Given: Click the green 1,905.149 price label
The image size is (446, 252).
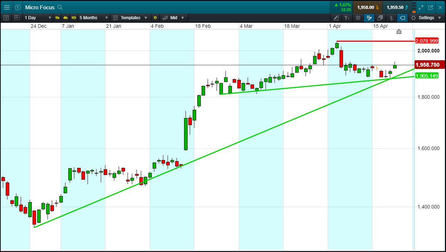Looking at the screenshot, I should (x=427, y=76).
